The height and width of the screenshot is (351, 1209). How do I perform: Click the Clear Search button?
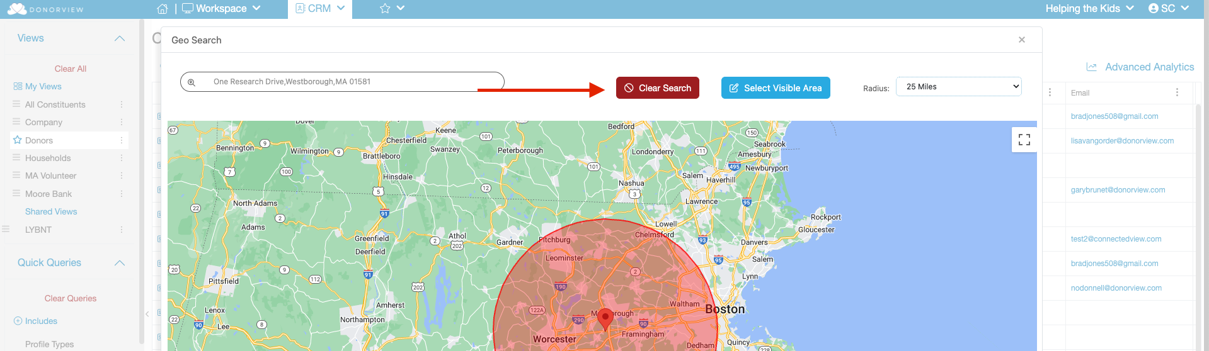point(658,88)
